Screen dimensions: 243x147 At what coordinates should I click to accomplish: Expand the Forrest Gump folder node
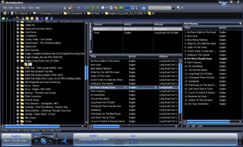coord(18,100)
